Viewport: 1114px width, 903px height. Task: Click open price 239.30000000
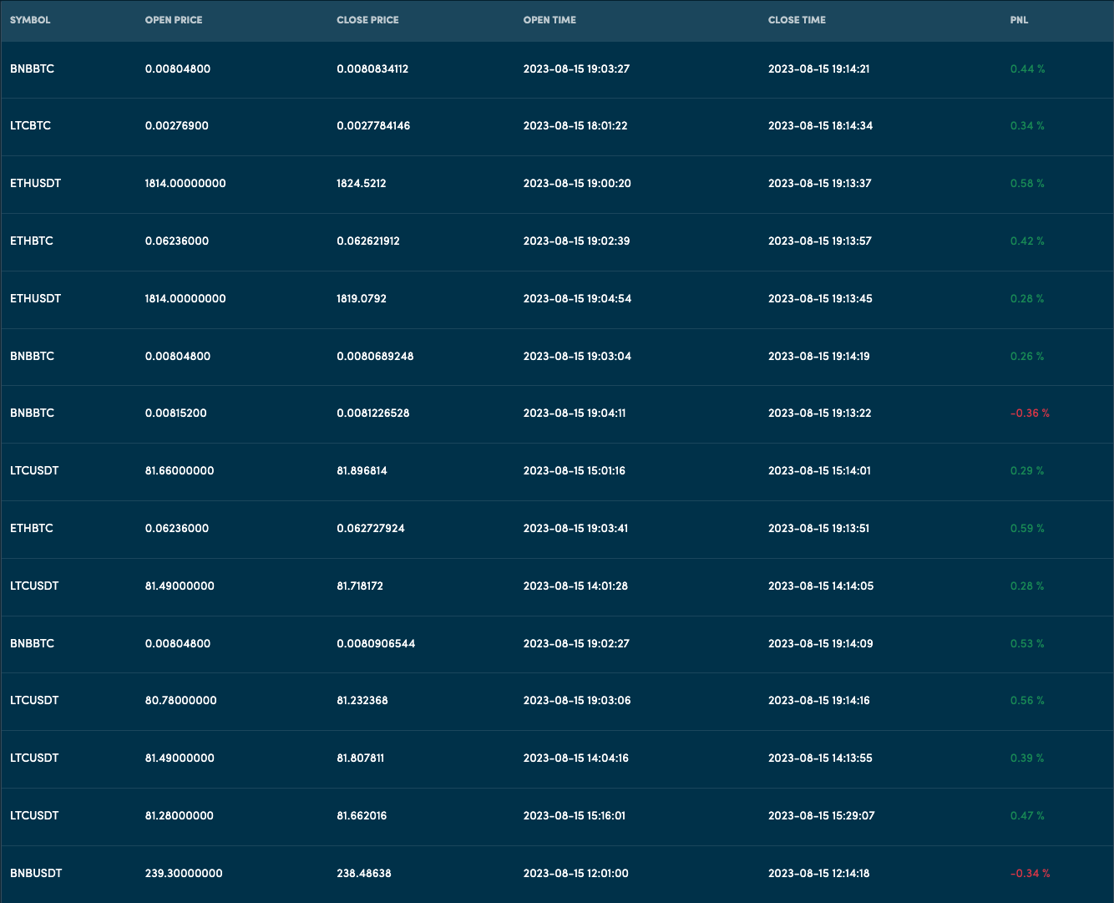[184, 874]
